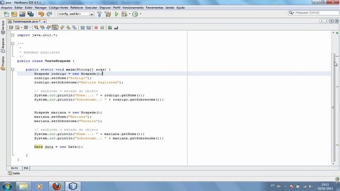Start macro recording with the red circle

pyautogui.click(x=96, y=28)
